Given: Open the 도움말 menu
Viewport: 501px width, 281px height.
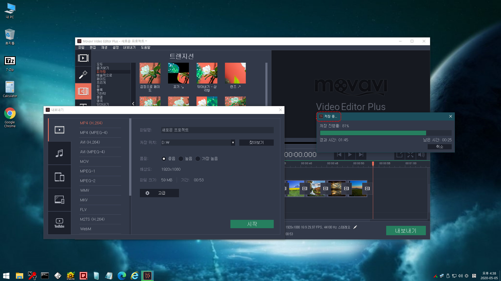Looking at the screenshot, I should point(146,47).
